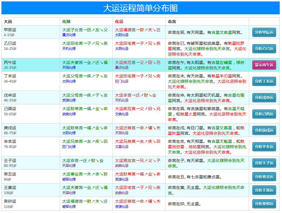Click the 化忌 column header
282x213 pixels.
tap(119, 22)
